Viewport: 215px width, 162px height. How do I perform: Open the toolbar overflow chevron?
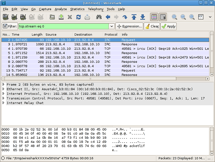[x=210, y=17]
